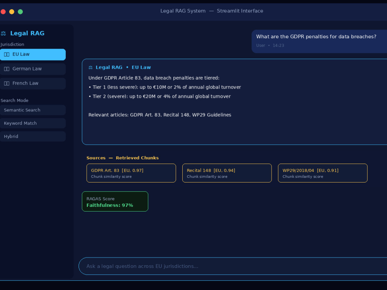Open the GDPR Art. 83 source chunk
This screenshot has width=387, height=290.
(x=131, y=173)
